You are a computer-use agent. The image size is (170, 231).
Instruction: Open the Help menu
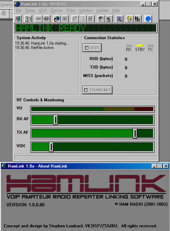pos(116,10)
